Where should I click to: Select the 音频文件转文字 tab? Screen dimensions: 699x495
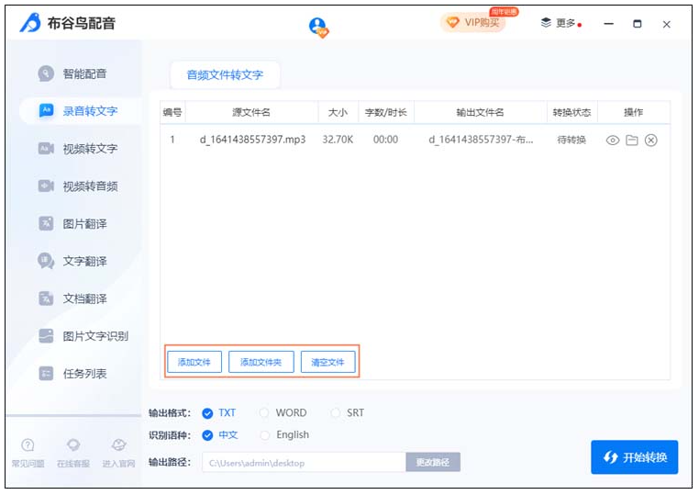point(225,75)
